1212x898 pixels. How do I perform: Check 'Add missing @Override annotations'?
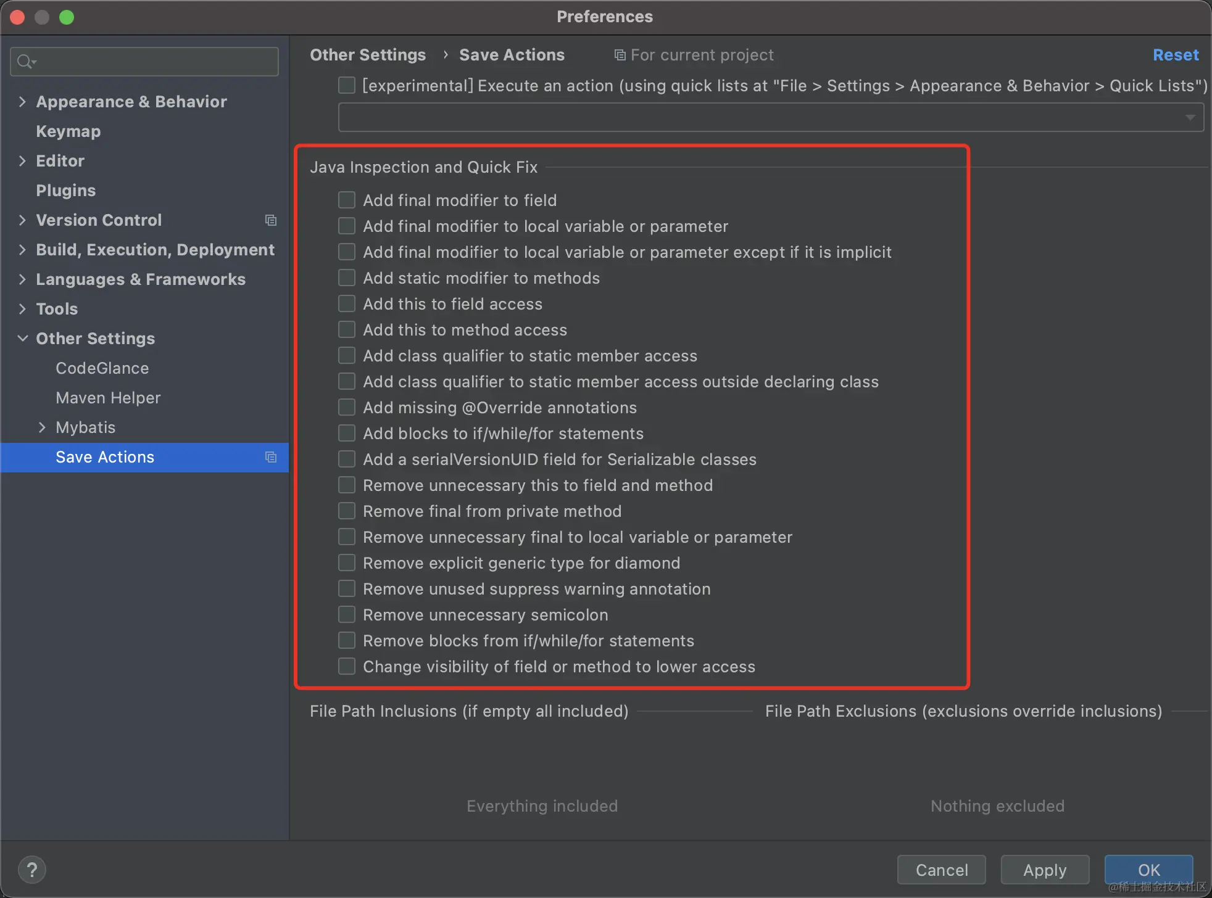tap(347, 407)
